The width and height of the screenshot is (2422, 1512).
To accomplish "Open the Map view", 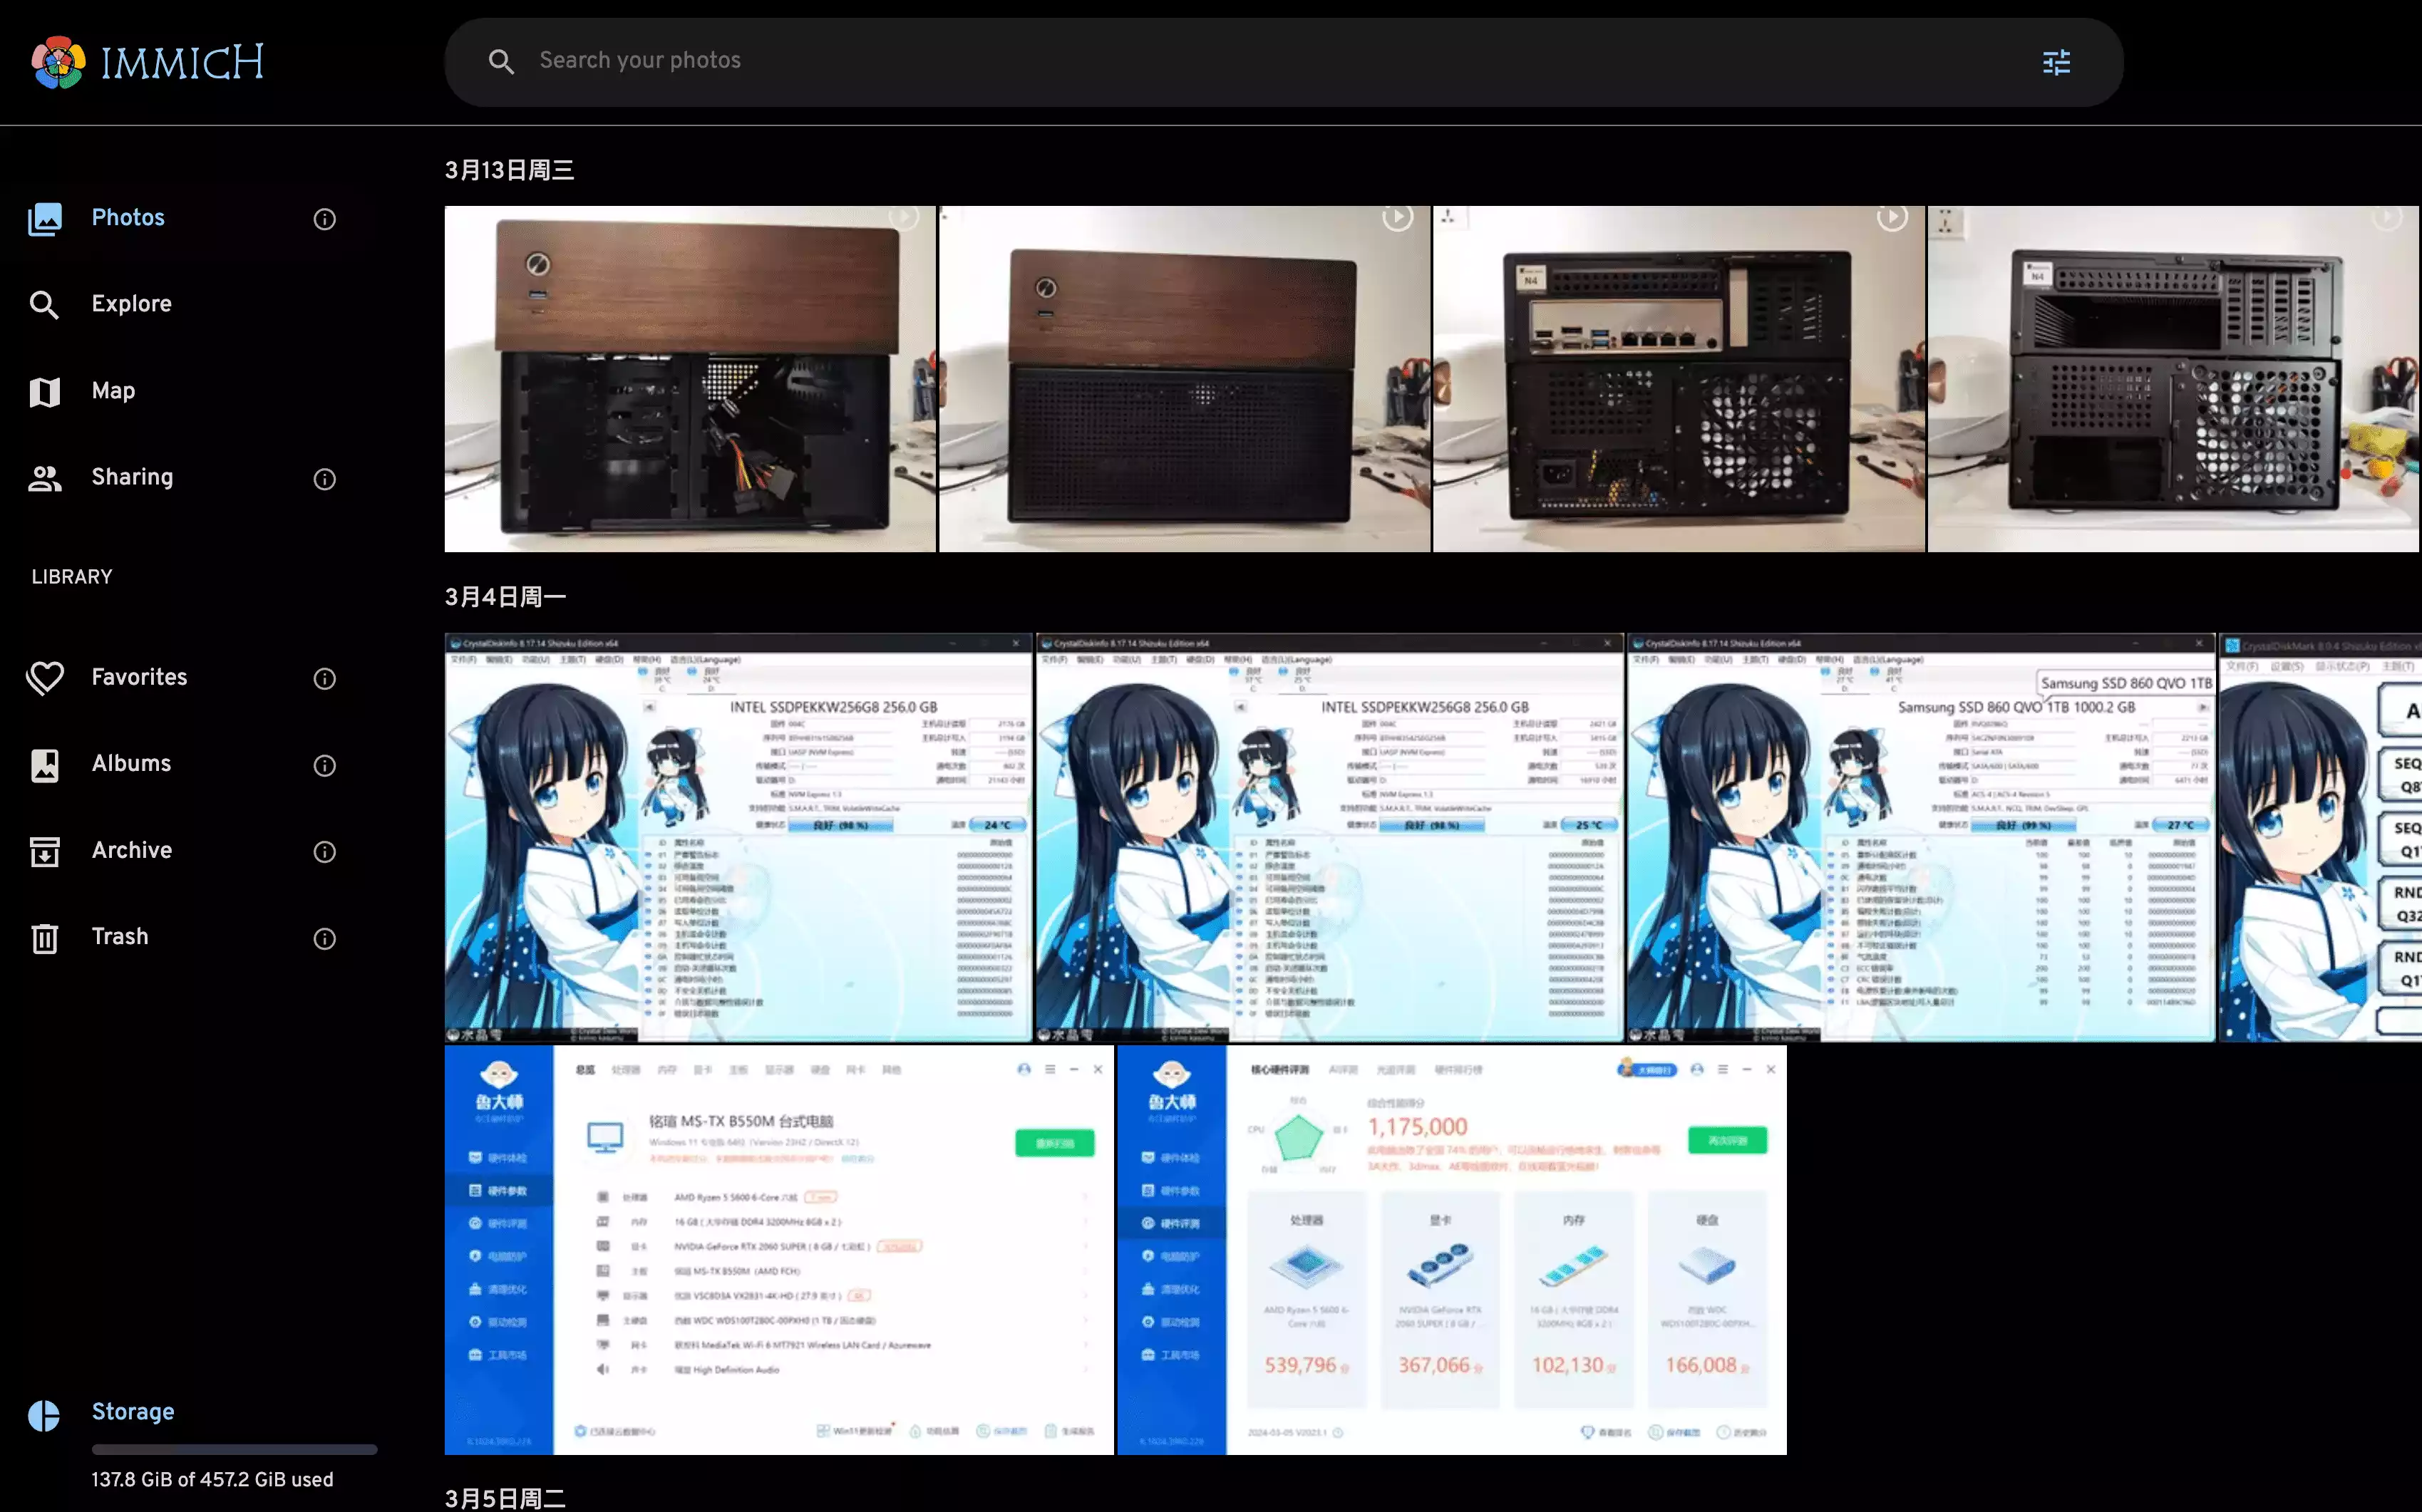I will [113, 391].
